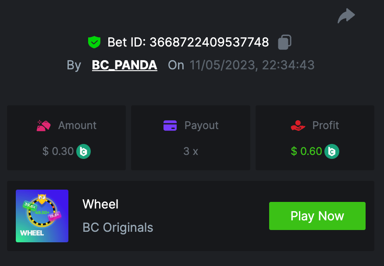This screenshot has height=266, width=384.
Task: Click the share arrow icon
Action: click(346, 16)
